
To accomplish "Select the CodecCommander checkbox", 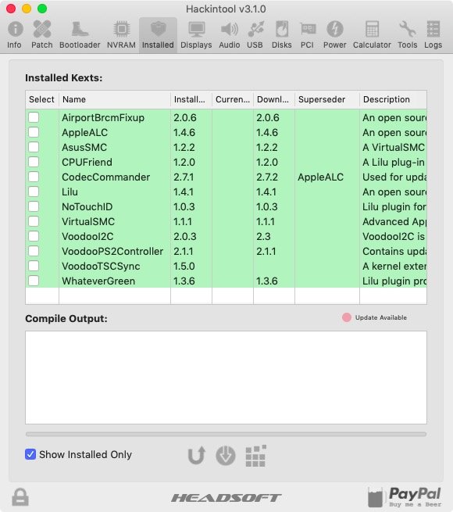I will tap(34, 177).
